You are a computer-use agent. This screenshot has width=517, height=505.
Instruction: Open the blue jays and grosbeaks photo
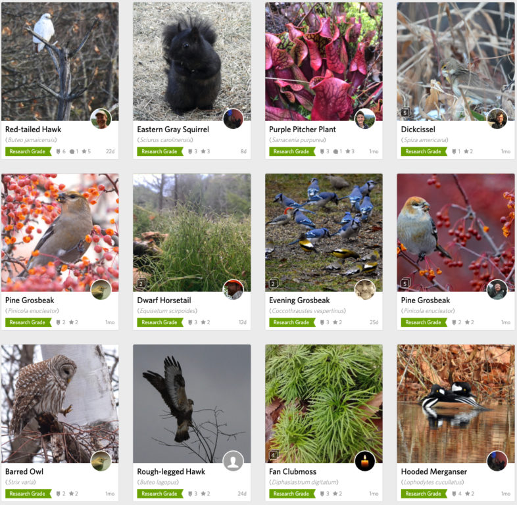click(324, 232)
